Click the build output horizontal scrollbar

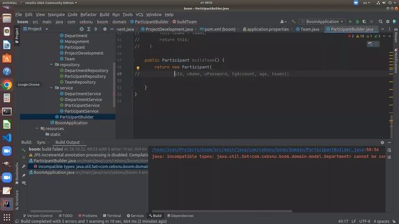point(222,211)
